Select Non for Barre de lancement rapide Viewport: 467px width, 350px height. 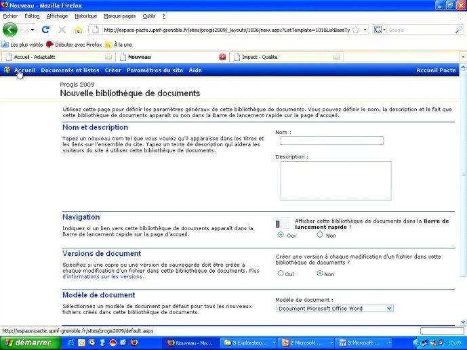point(320,235)
